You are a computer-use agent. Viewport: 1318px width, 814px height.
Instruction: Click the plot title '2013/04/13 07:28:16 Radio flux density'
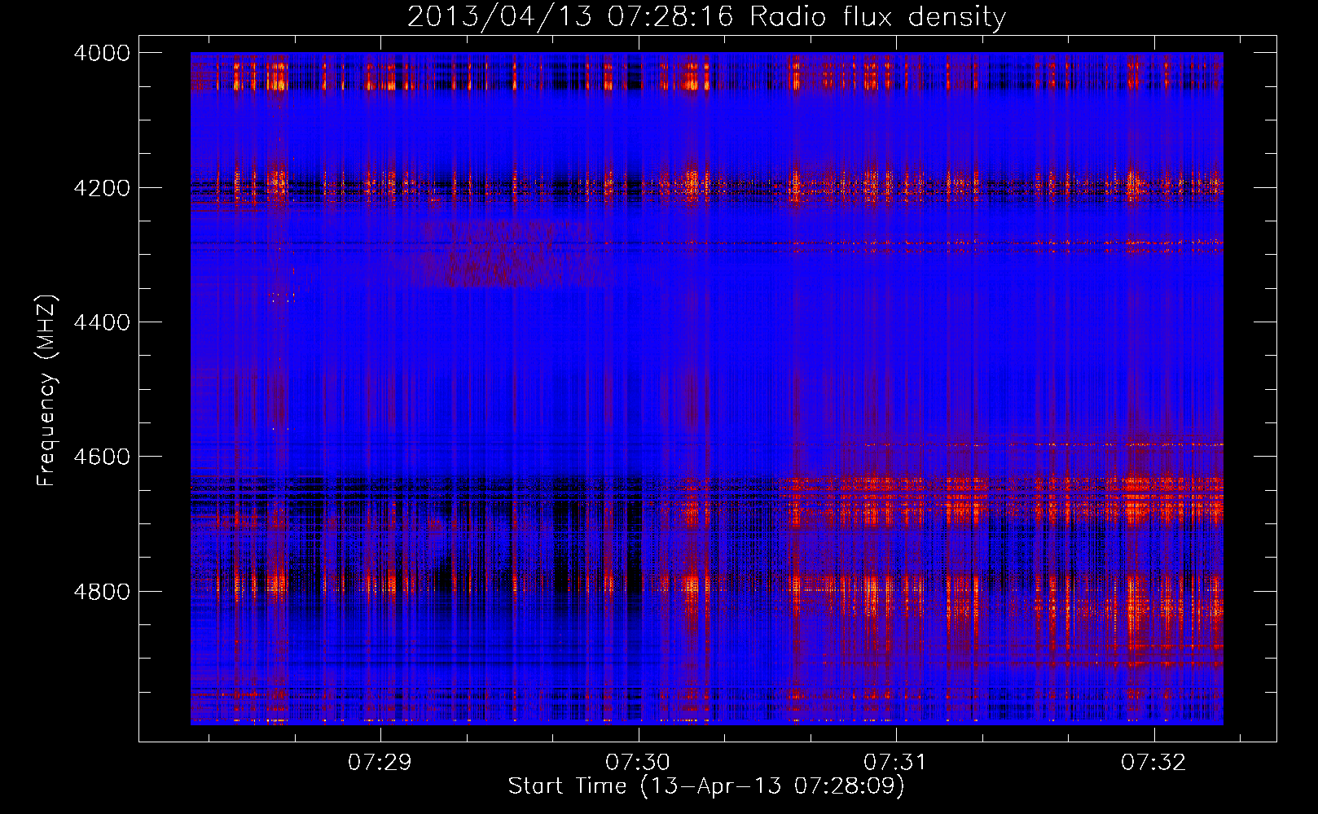(706, 17)
